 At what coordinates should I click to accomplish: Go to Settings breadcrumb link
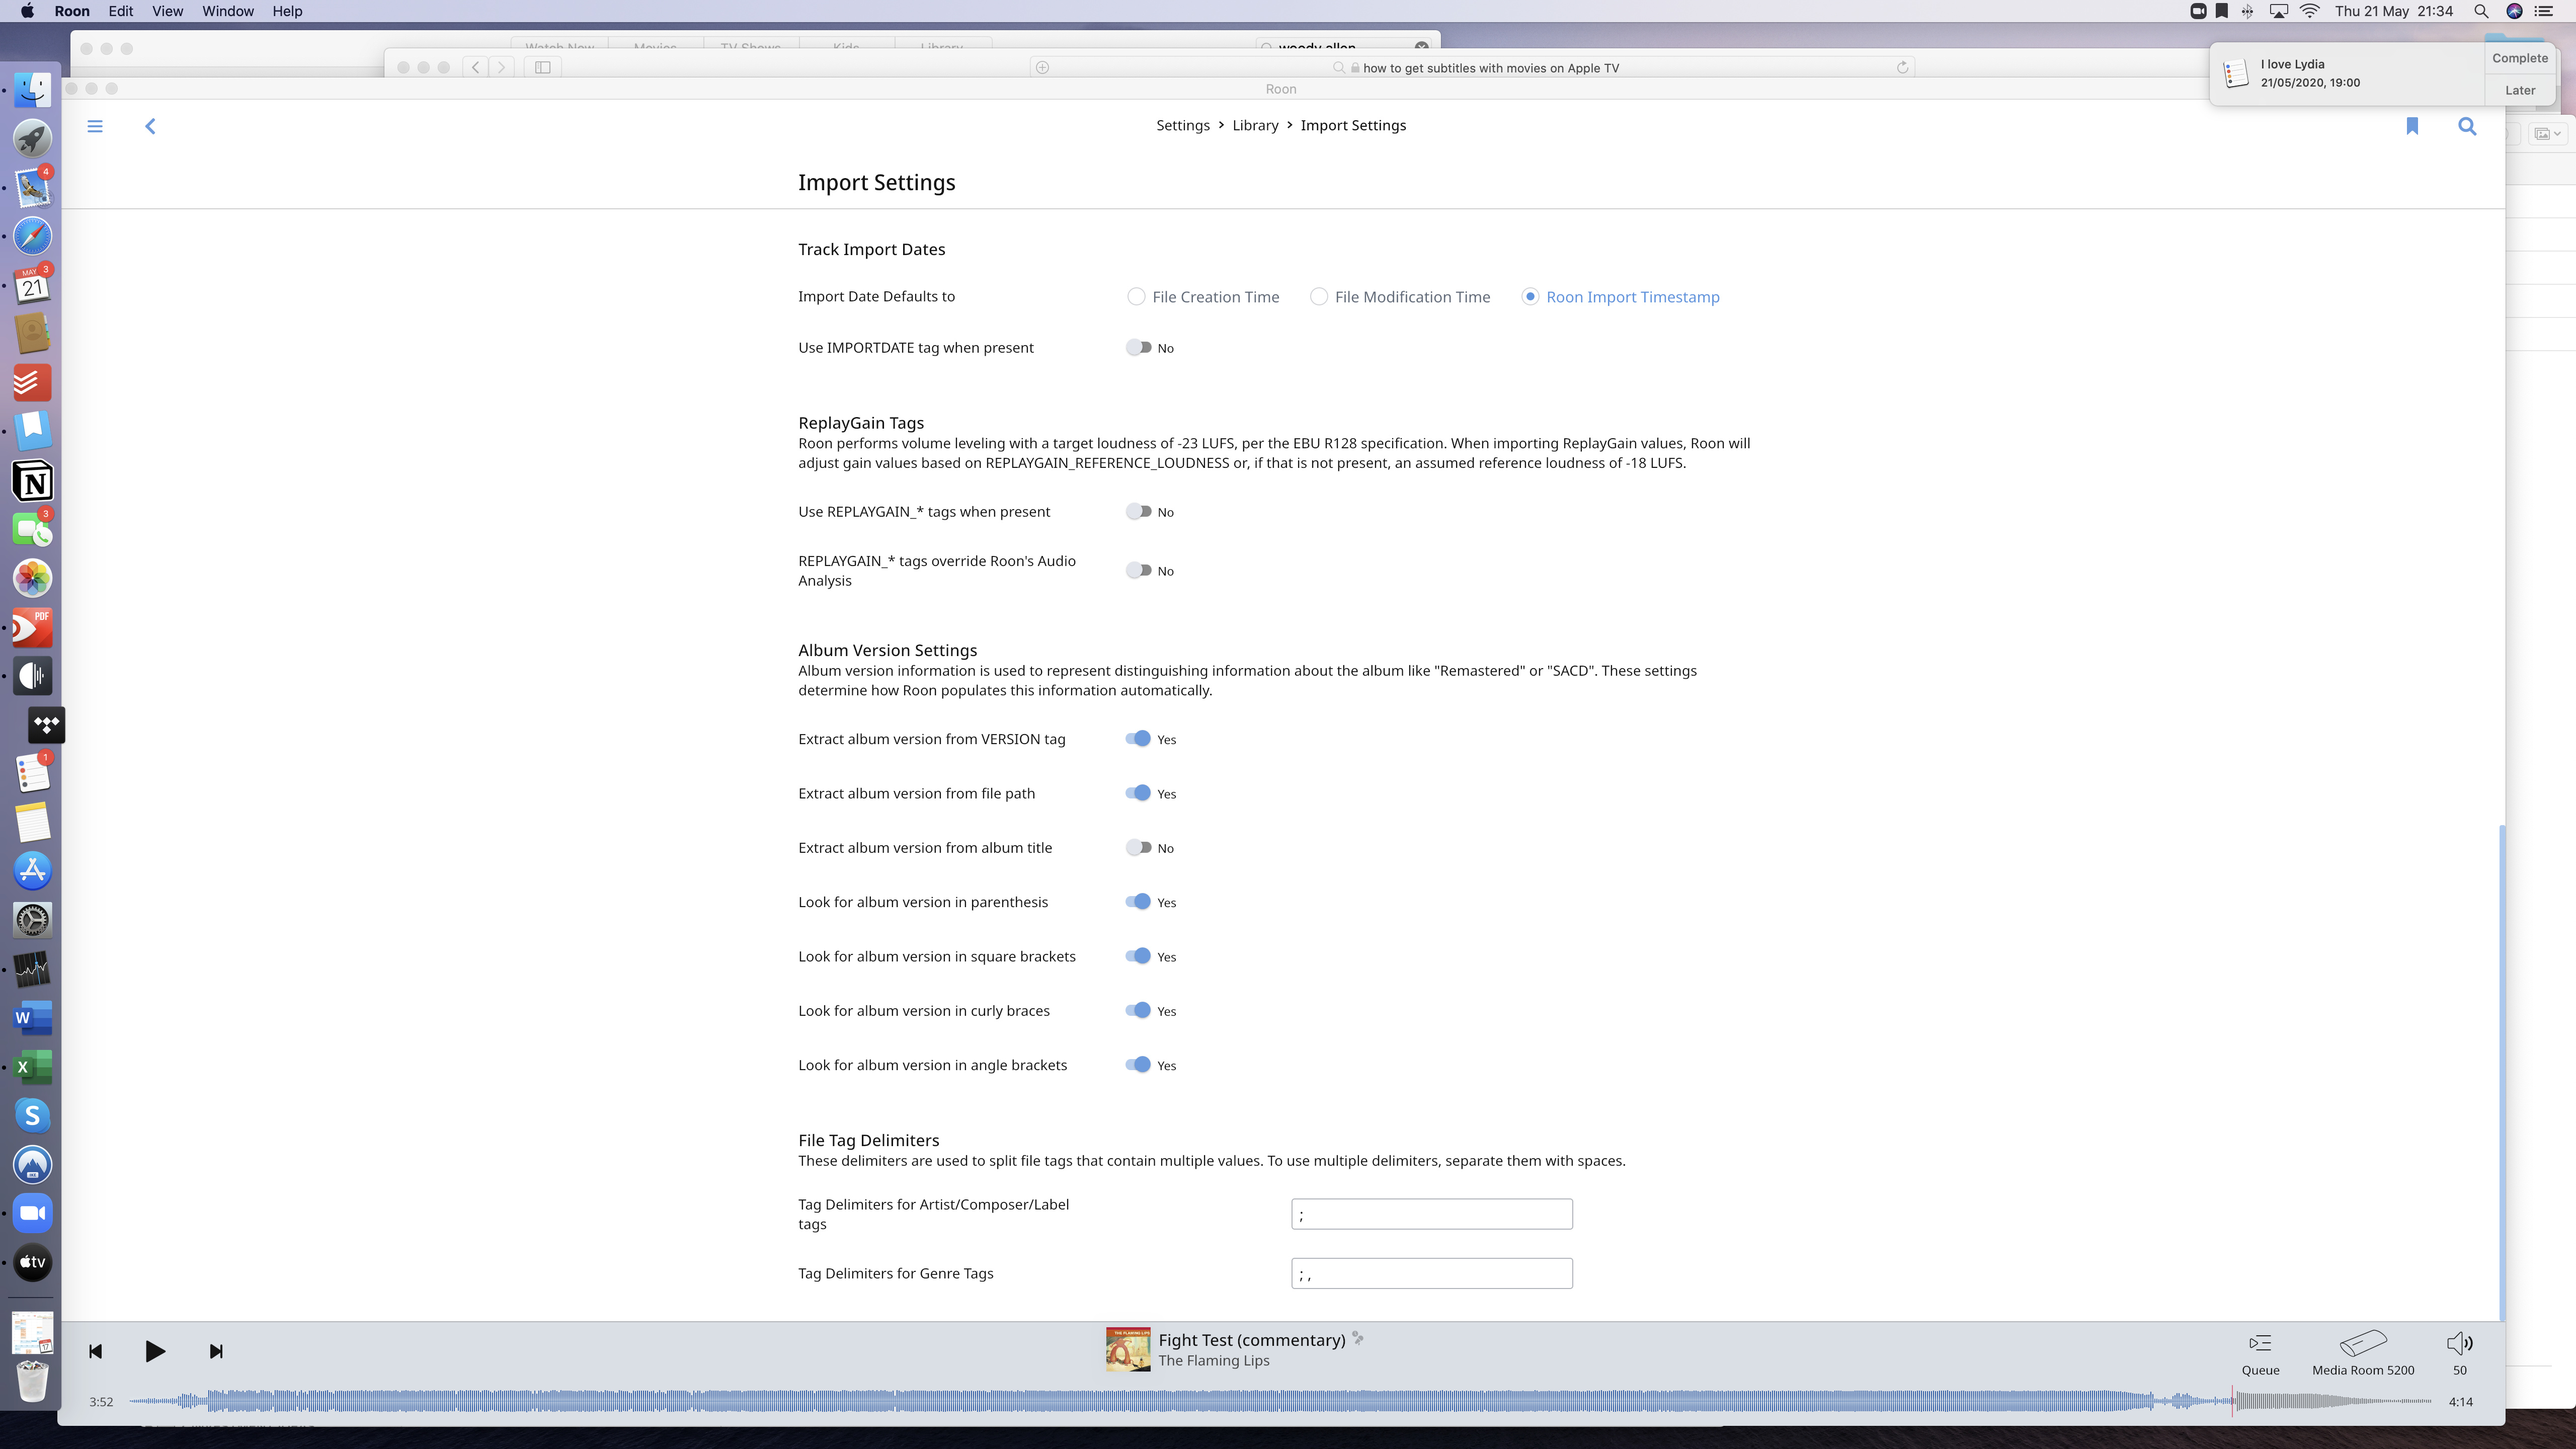[x=1183, y=125]
